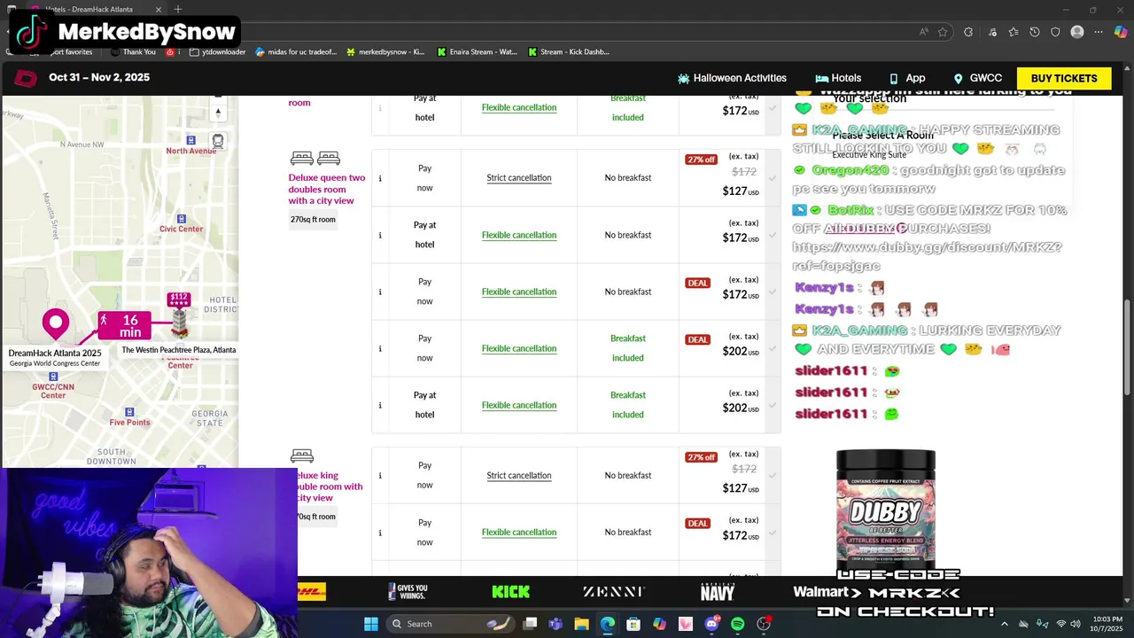The image size is (1134, 638).
Task: Click the BUY TICKETS button
Action: pyautogui.click(x=1064, y=78)
